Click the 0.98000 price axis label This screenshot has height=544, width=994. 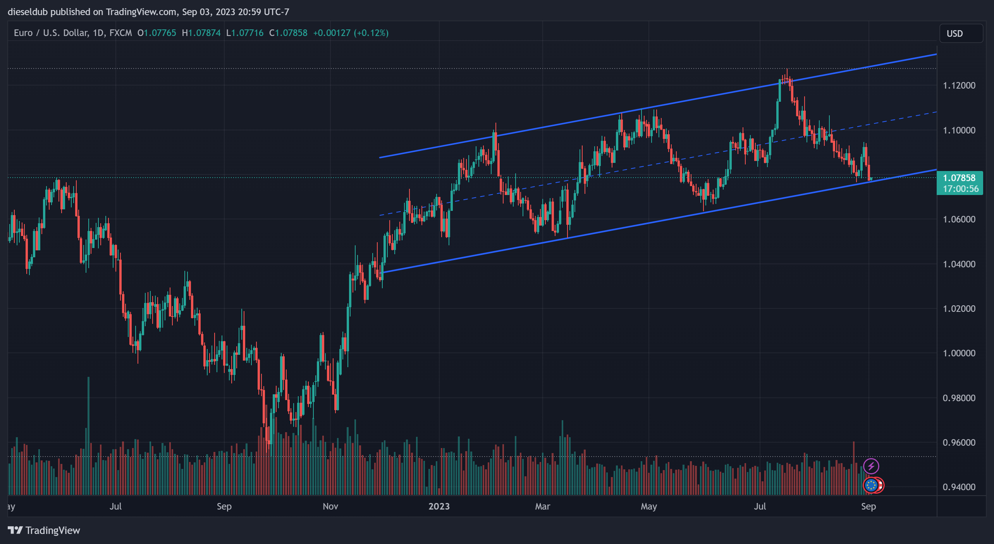[959, 398]
